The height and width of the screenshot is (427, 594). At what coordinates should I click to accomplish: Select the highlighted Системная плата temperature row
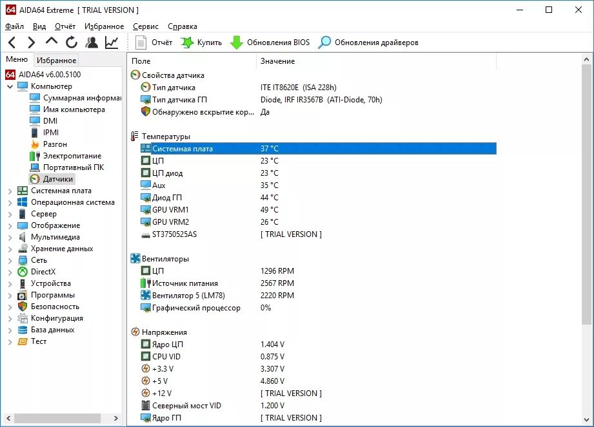click(318, 149)
